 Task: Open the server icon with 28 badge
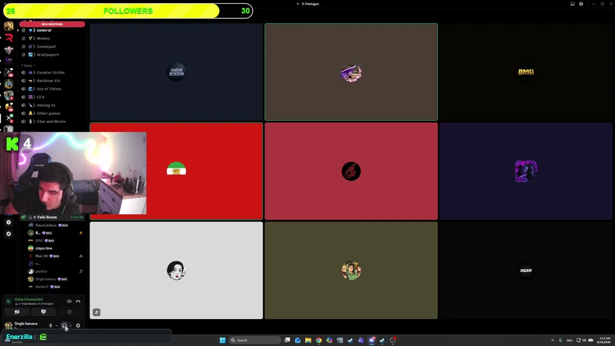(8, 107)
